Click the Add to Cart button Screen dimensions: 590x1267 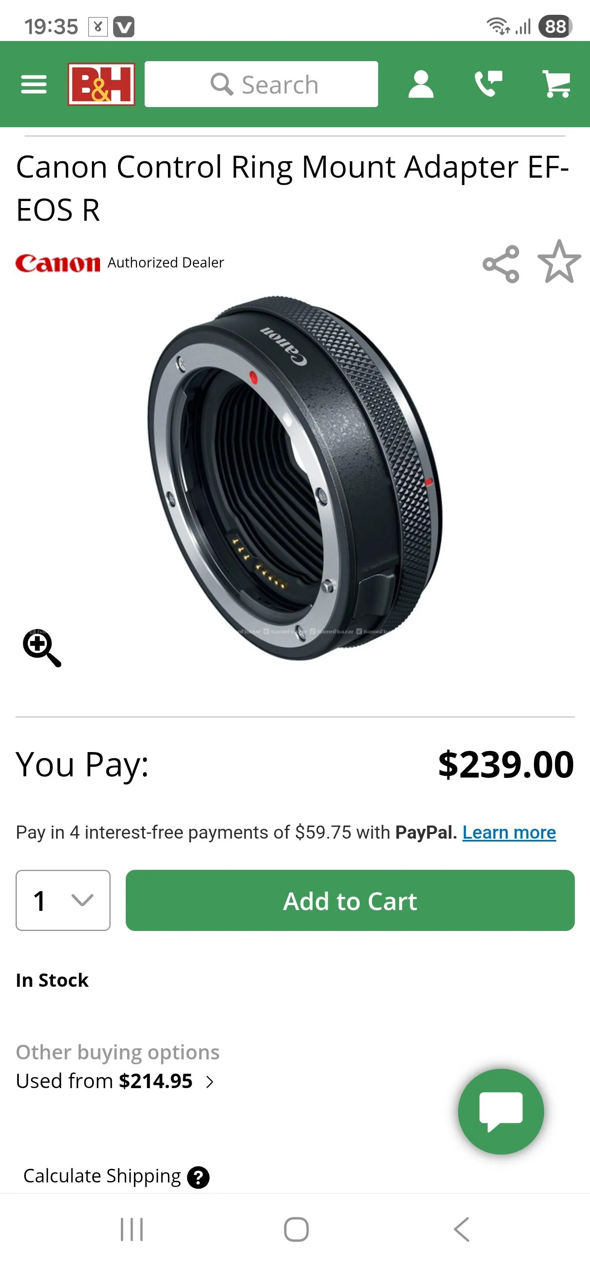tap(350, 900)
